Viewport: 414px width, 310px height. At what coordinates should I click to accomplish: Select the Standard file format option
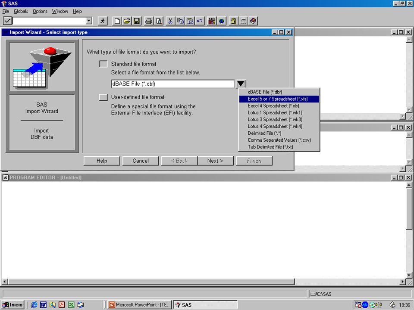pos(103,64)
